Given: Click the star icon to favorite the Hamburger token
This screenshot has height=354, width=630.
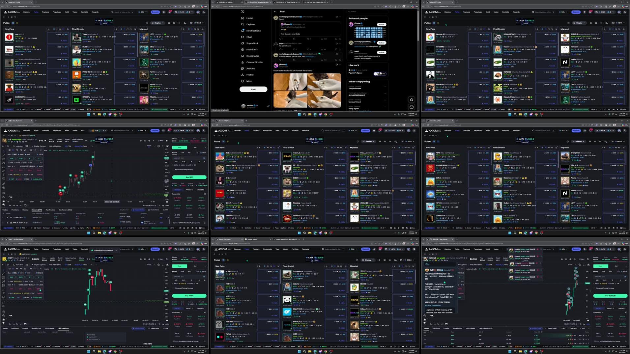Looking at the screenshot, I should [x=36, y=139].
